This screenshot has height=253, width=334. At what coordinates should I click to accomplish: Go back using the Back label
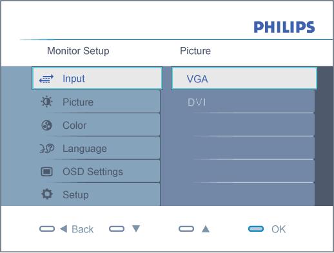(83, 229)
